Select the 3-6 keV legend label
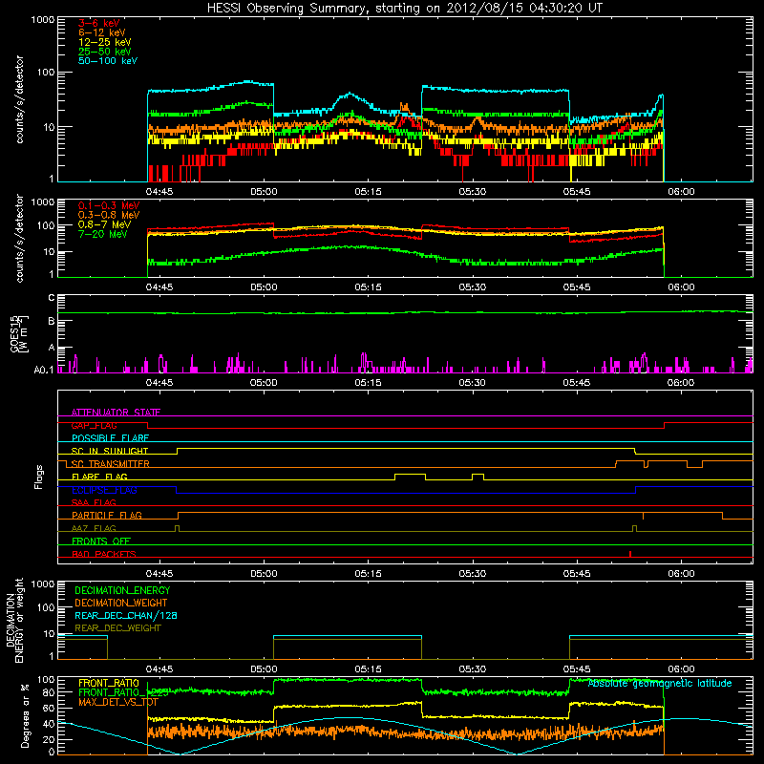The image size is (764, 764). [x=99, y=23]
